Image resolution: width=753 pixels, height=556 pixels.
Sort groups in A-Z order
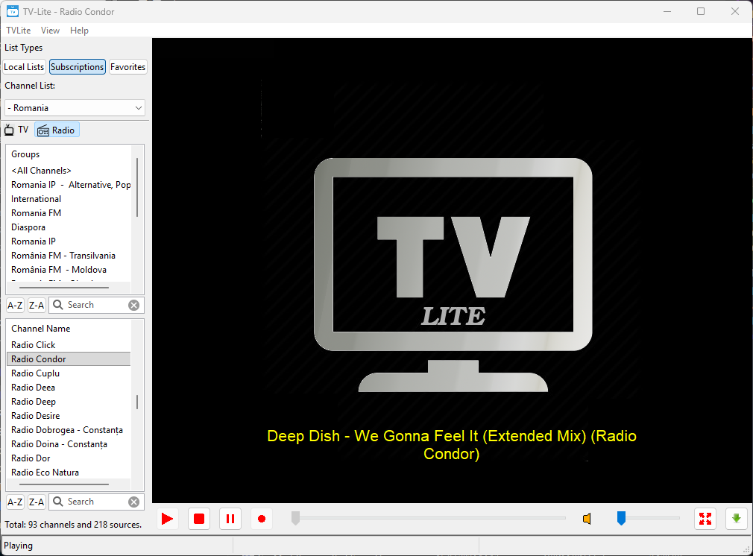click(x=15, y=305)
